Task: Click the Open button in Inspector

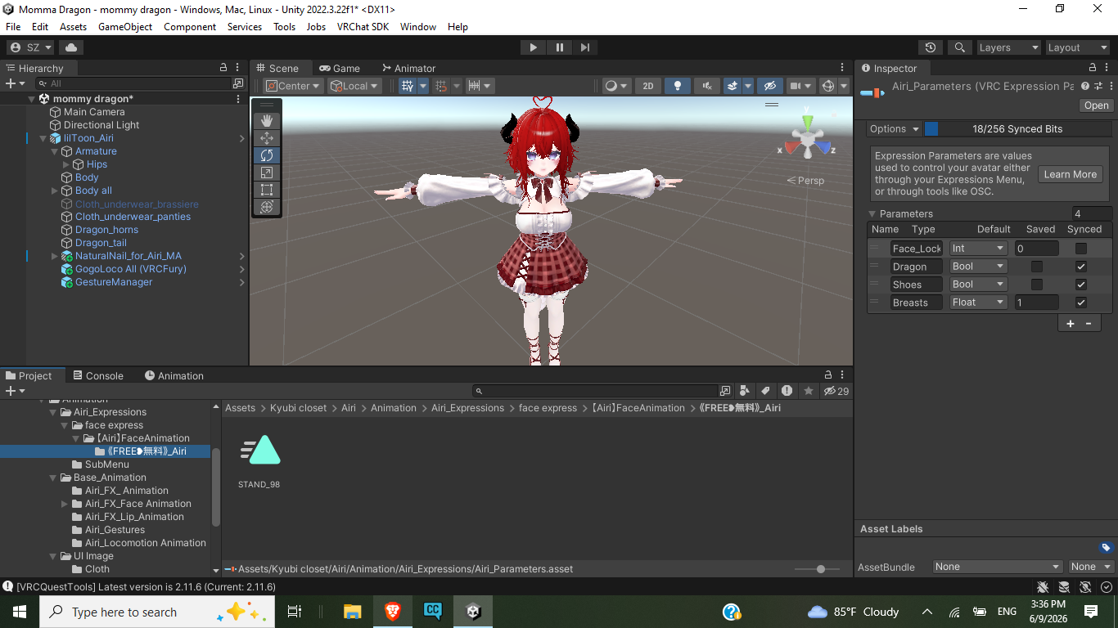Action: (x=1096, y=105)
